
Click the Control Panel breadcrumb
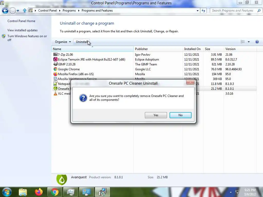tap(48, 10)
